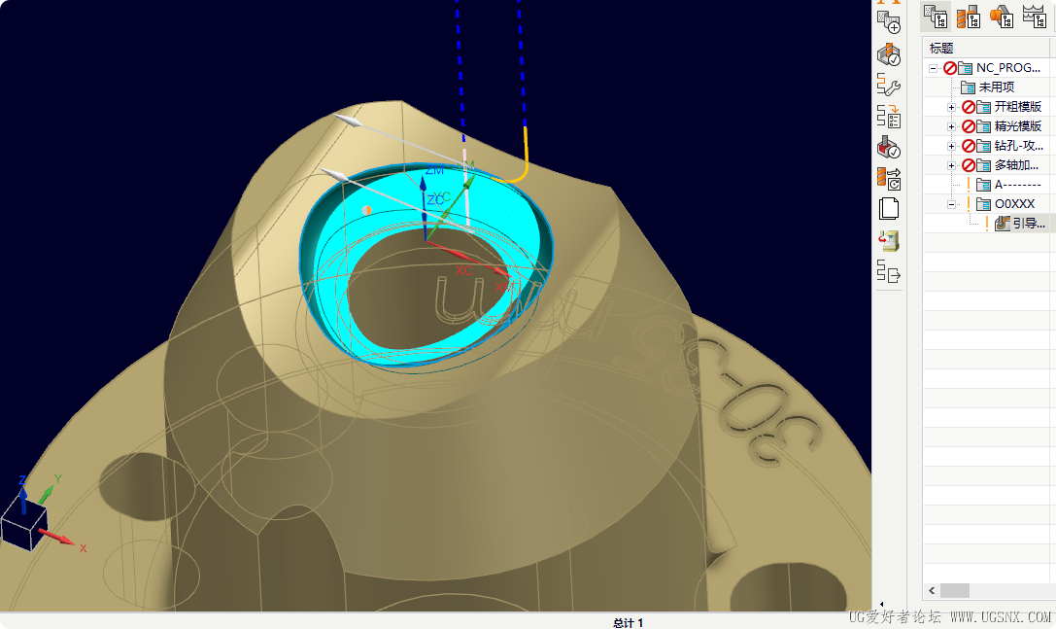1056x629 pixels.
Task: Open Program Order View icon
Action: (936, 17)
